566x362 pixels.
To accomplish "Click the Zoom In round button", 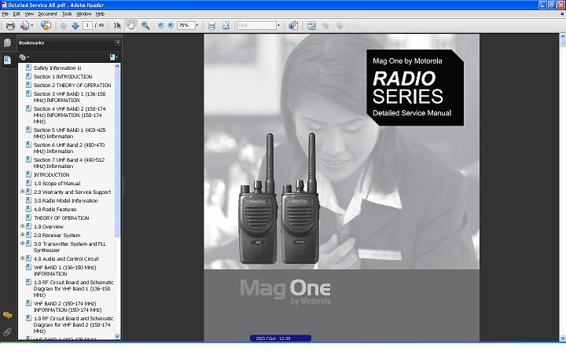I will point(171,26).
